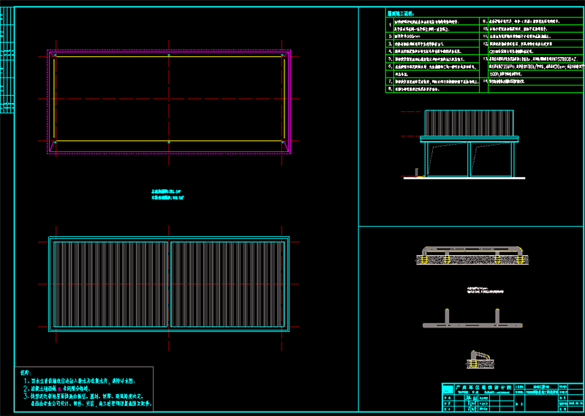Screen dimensions: 585x416
Task: Click the date cell in the title block
Action: [576, 403]
